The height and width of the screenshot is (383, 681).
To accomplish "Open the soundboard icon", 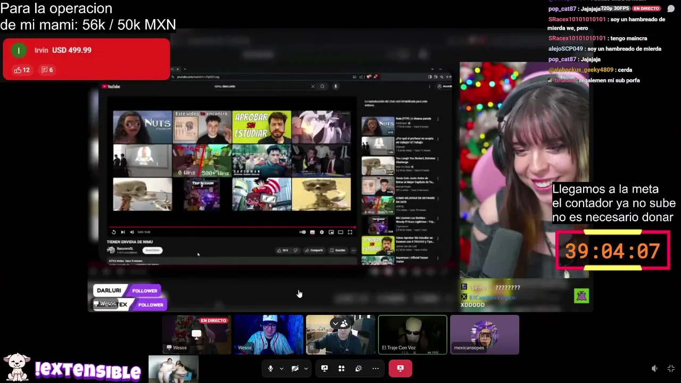I will click(359, 368).
